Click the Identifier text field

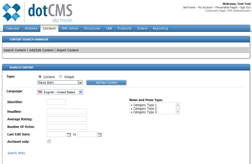[x=56, y=102]
